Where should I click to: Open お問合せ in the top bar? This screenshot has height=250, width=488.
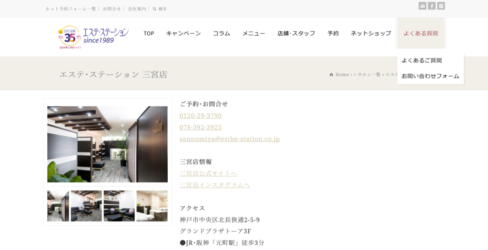(x=112, y=9)
